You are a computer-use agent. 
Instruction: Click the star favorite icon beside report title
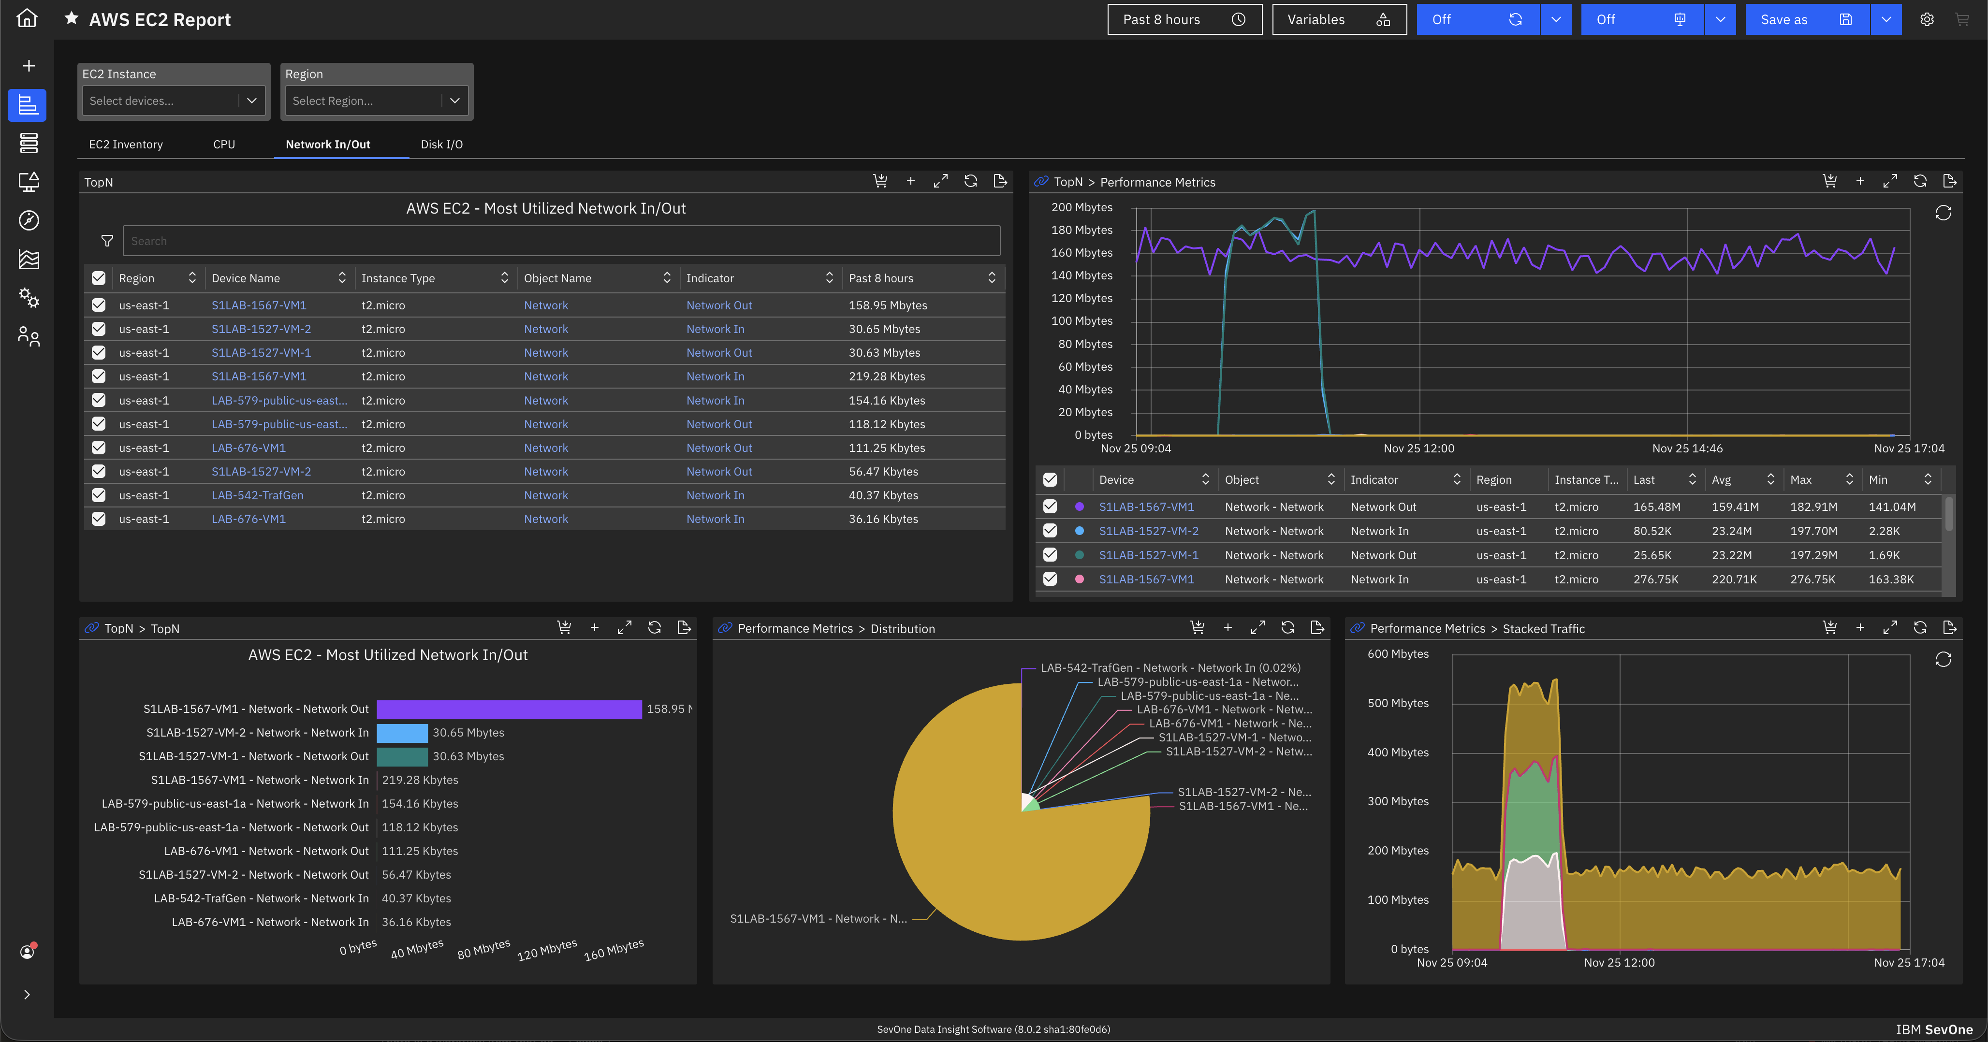71,18
